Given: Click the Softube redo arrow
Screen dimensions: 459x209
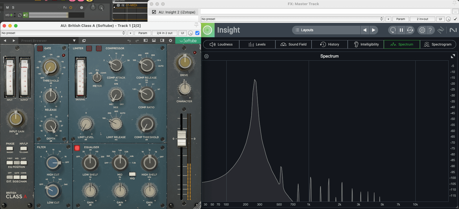Looking at the screenshot, I should coord(137,41).
